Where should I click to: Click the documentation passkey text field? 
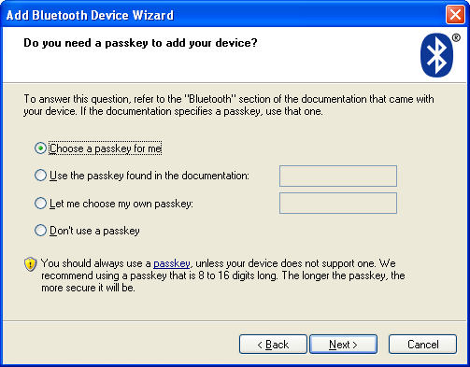[338, 176]
